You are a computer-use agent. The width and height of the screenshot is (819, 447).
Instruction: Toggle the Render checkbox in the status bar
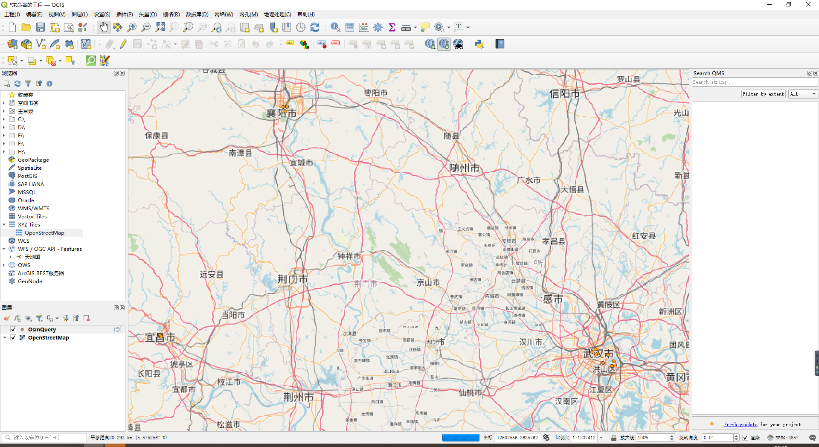pos(745,438)
